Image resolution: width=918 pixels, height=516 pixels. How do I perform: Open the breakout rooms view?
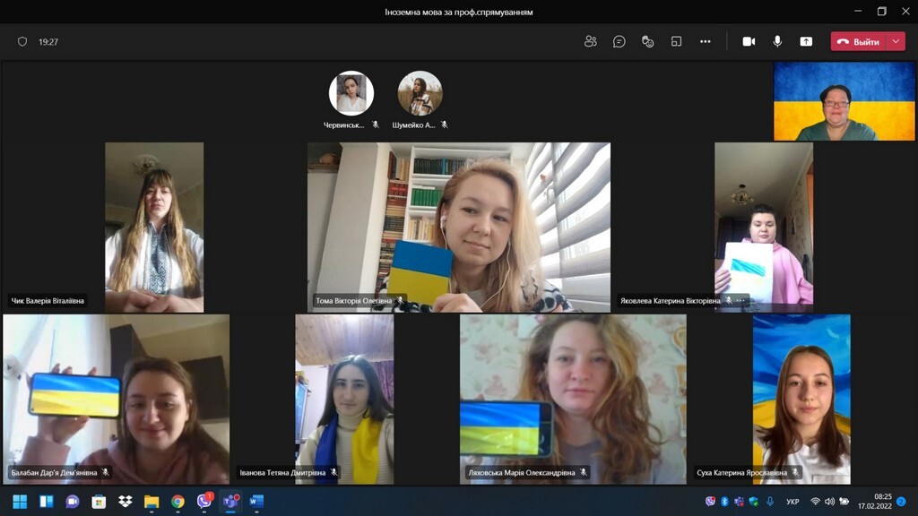676,41
